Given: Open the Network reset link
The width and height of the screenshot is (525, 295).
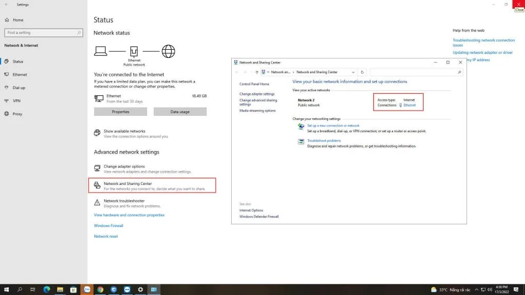Looking at the screenshot, I should 106,237.
